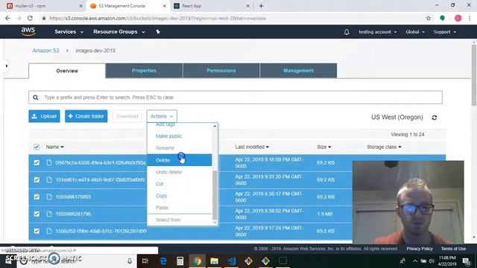
Task: Open the Terms of Use link
Action: coord(453,249)
